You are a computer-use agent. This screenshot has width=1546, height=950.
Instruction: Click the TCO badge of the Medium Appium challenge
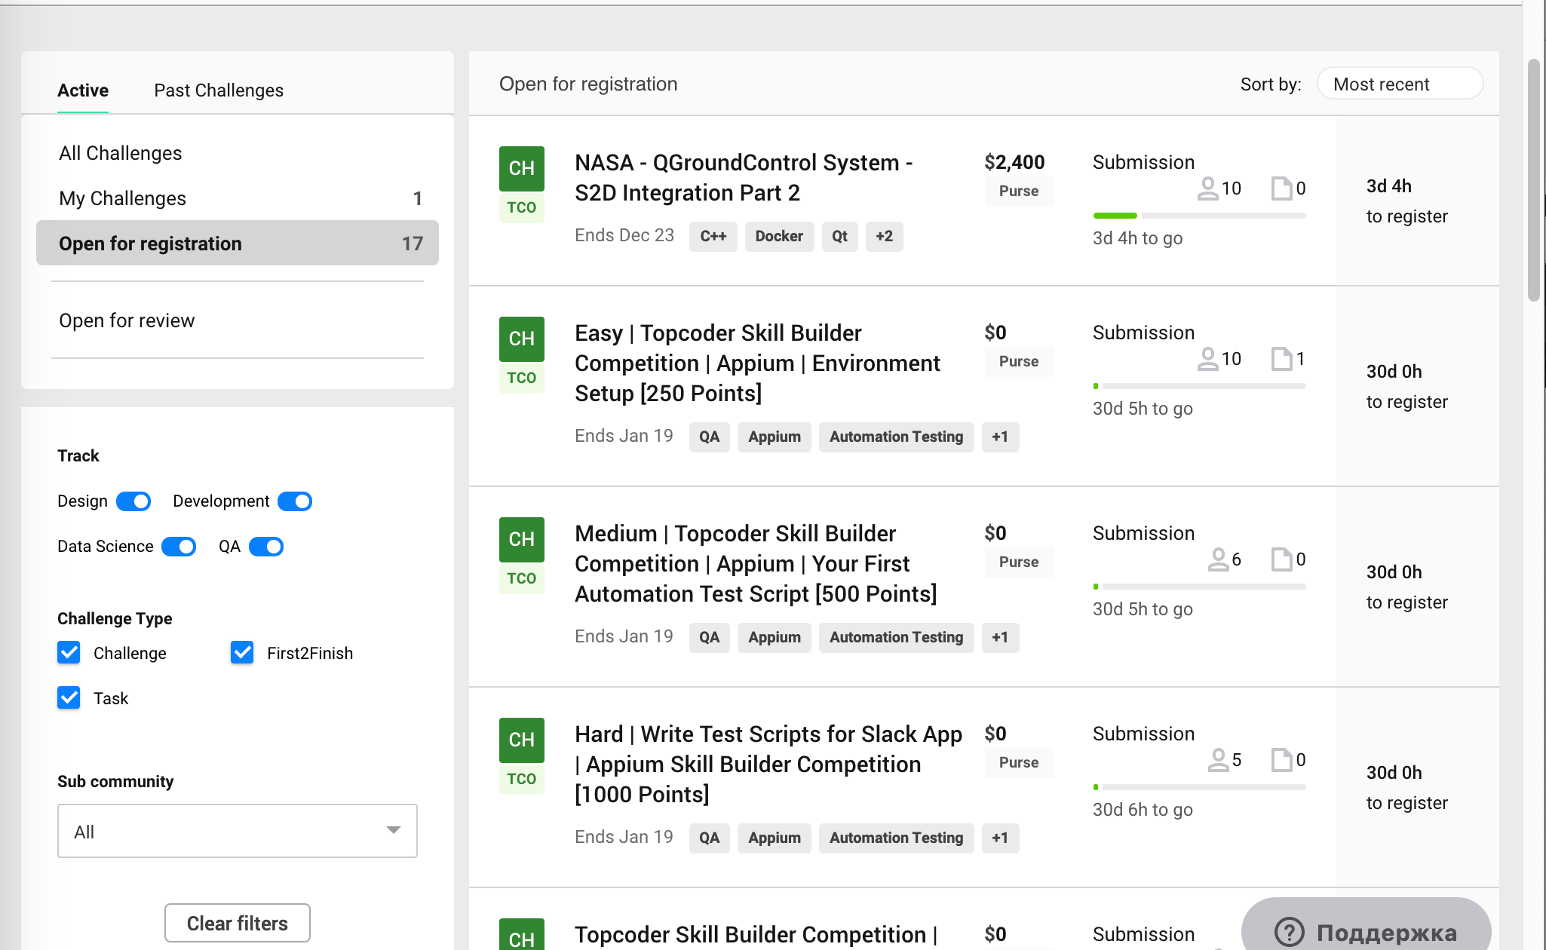click(x=521, y=578)
